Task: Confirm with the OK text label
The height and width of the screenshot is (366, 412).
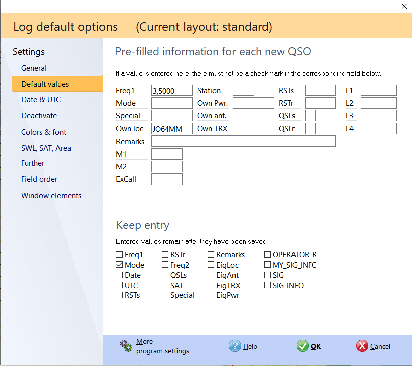Action: click(x=316, y=346)
